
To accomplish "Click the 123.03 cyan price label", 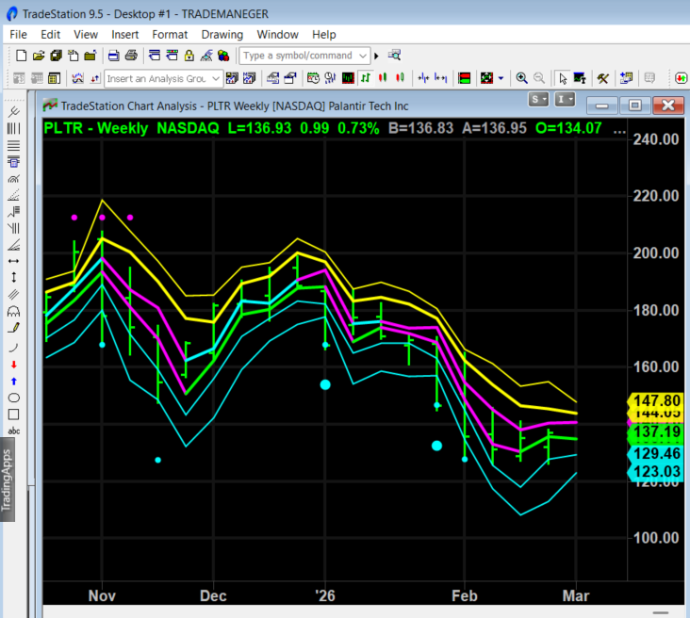I will pos(656,472).
